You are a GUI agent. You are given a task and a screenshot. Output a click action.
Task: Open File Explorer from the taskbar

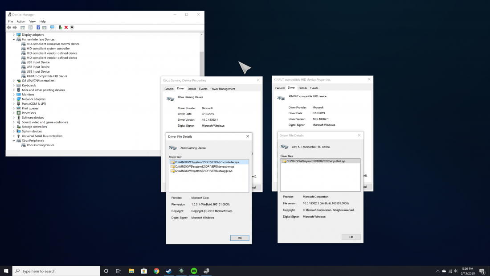(x=131, y=271)
